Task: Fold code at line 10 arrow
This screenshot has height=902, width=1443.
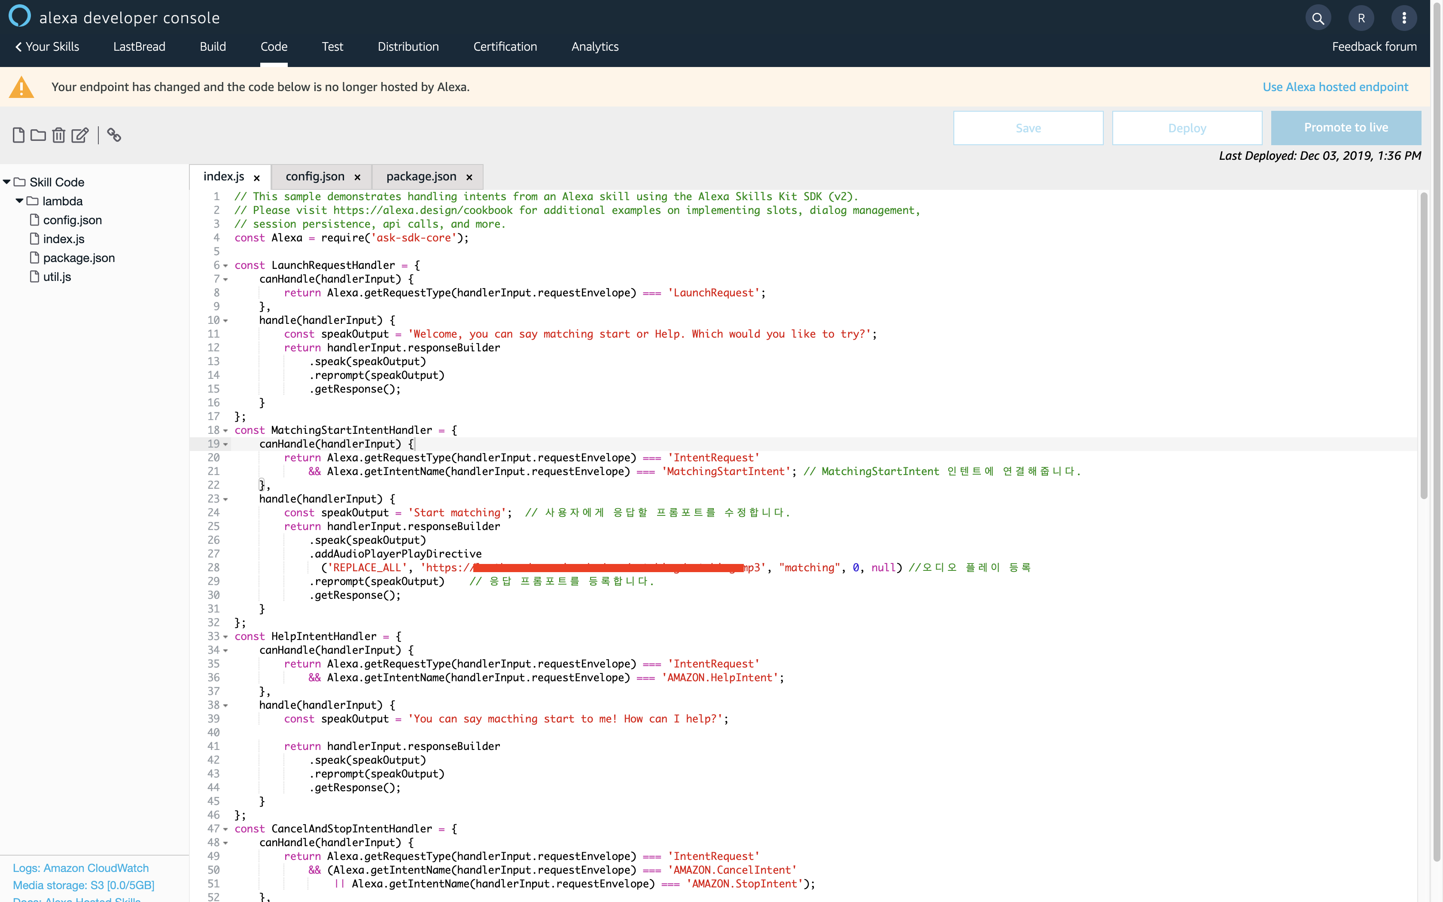Action: point(226,321)
